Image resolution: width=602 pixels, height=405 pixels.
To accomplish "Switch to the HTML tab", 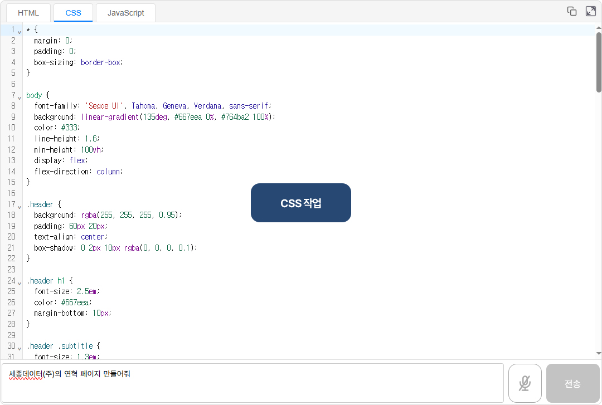I will coord(28,13).
